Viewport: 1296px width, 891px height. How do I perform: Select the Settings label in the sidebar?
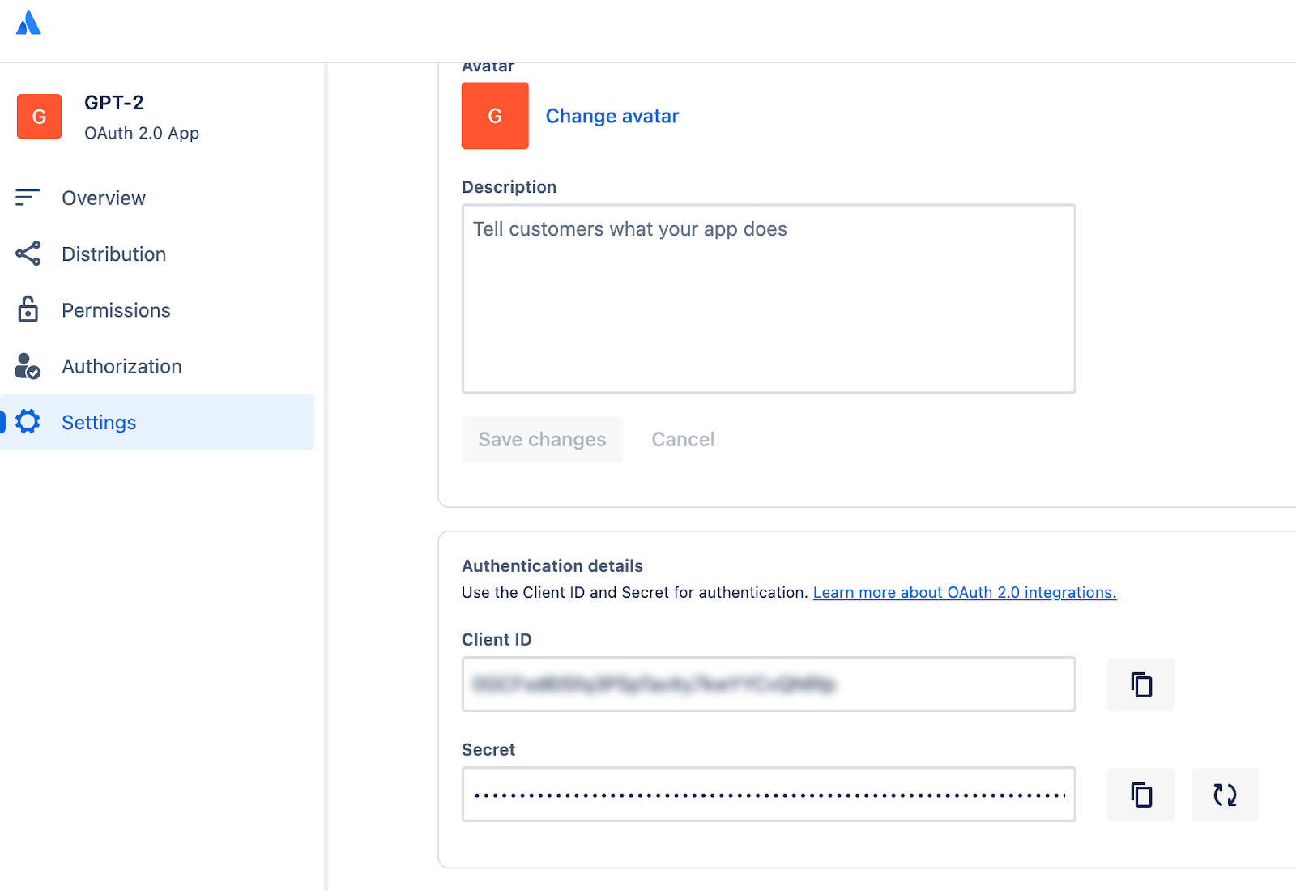99,423
